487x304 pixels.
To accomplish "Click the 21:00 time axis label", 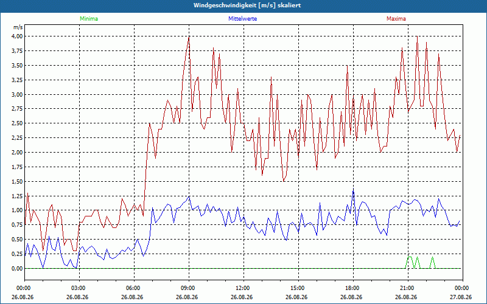I will tap(408, 288).
